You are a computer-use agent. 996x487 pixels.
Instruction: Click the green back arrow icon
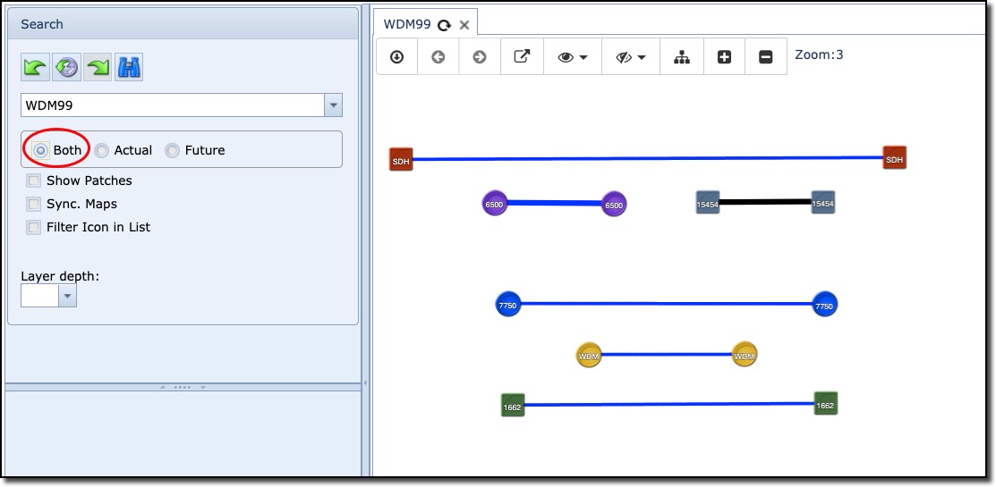click(36, 68)
